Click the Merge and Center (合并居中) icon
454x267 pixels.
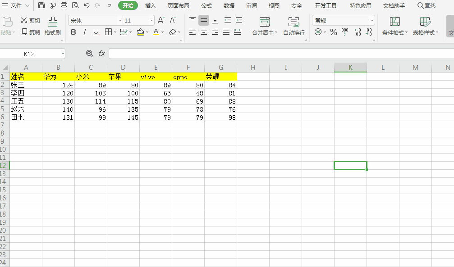click(264, 22)
